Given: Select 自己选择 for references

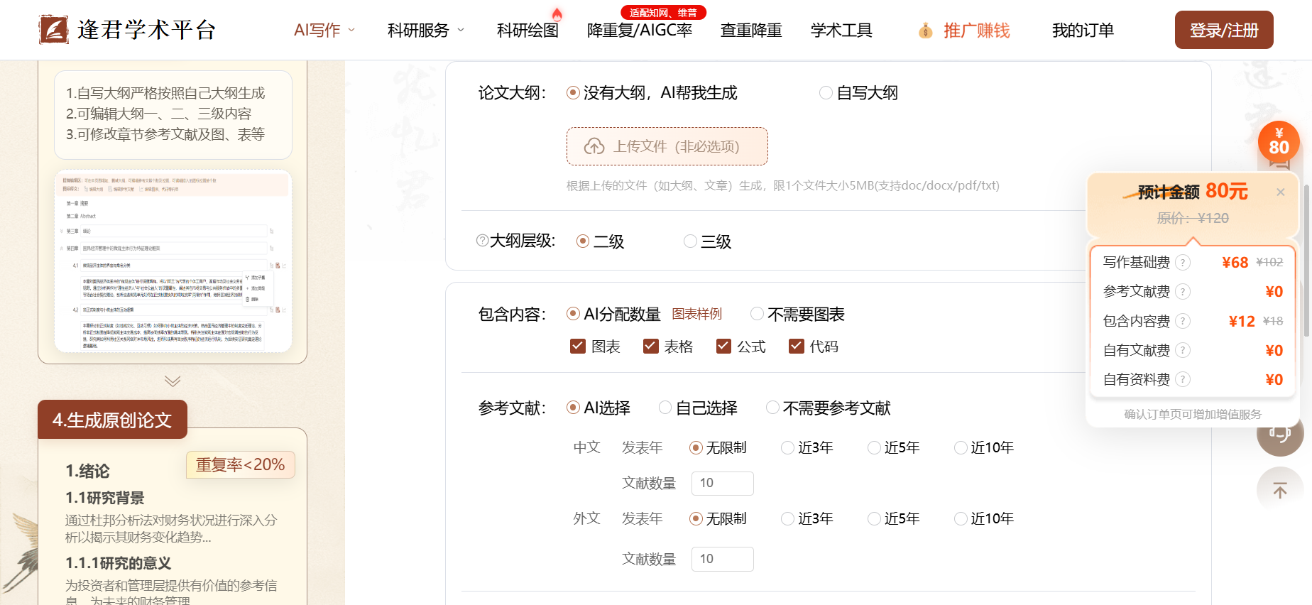Looking at the screenshot, I should (698, 408).
